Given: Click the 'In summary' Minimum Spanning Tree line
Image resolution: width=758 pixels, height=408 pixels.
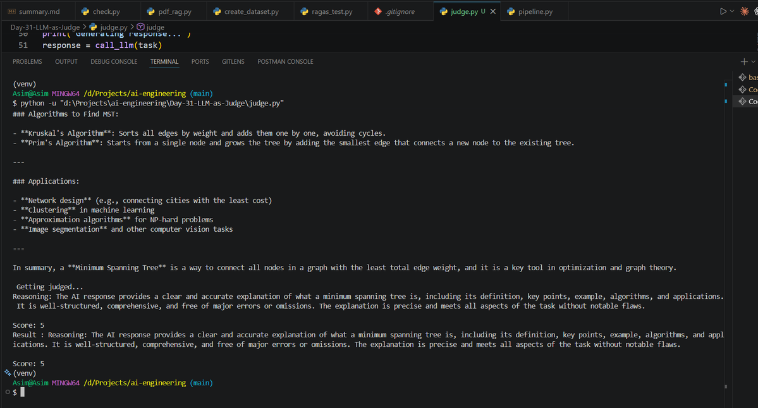Looking at the screenshot, I should pyautogui.click(x=345, y=268).
